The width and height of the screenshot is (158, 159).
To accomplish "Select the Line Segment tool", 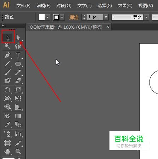I will [7, 64].
